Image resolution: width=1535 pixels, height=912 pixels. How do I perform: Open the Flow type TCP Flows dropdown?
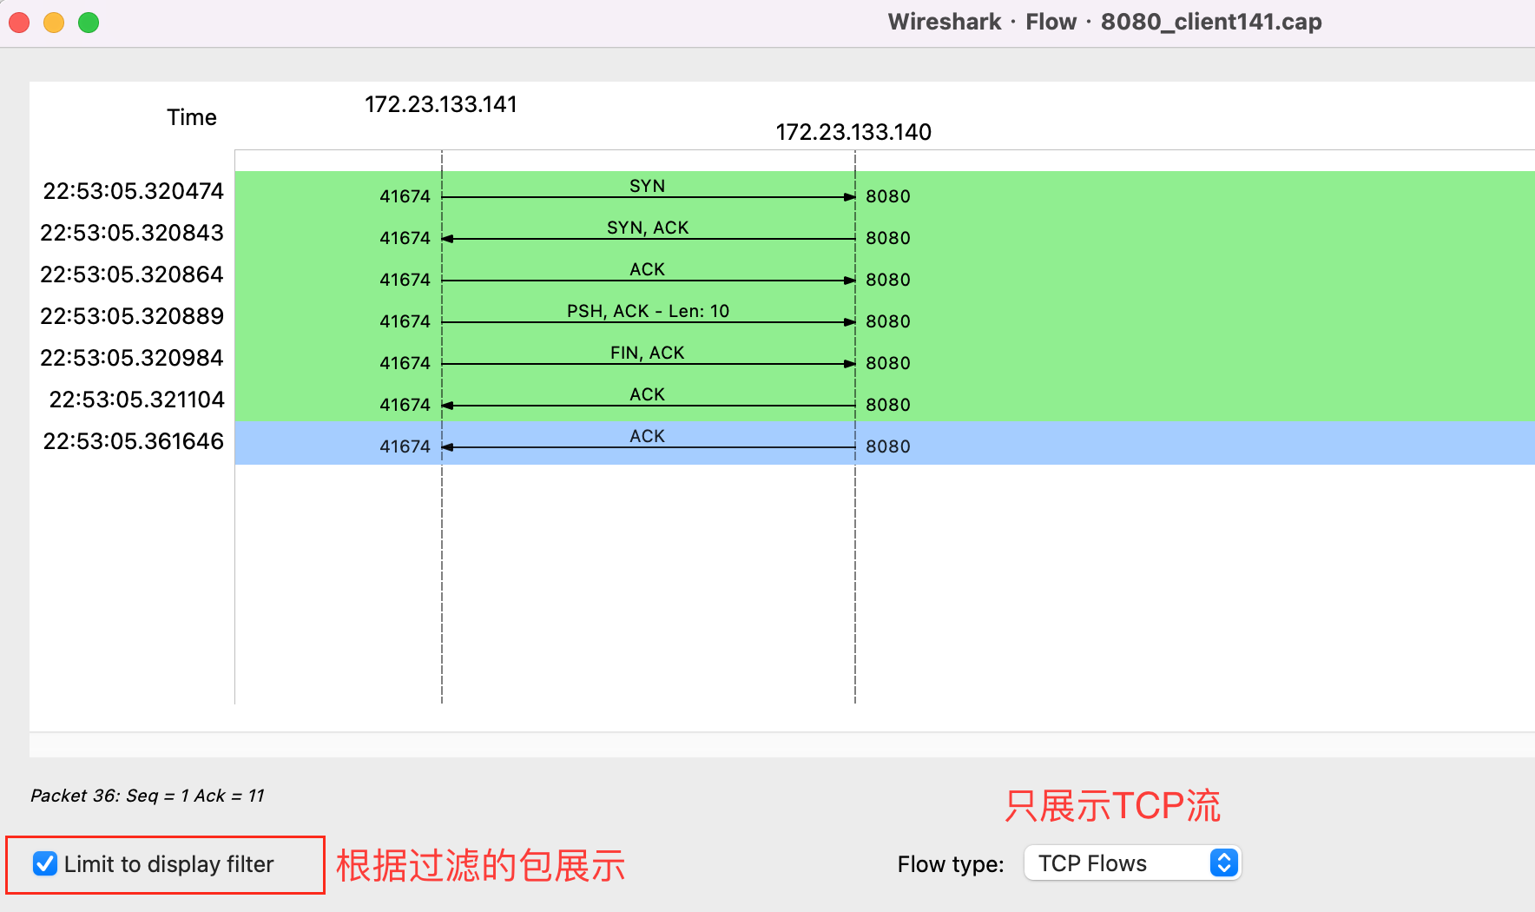(x=1132, y=863)
